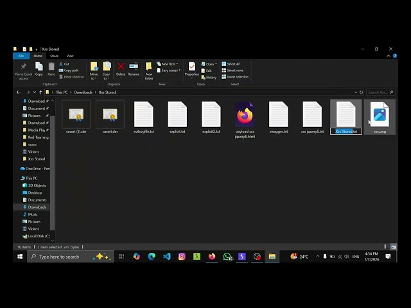The height and width of the screenshot is (308, 411).
Task: Click the Search Xss Stored box
Action: 380,92
